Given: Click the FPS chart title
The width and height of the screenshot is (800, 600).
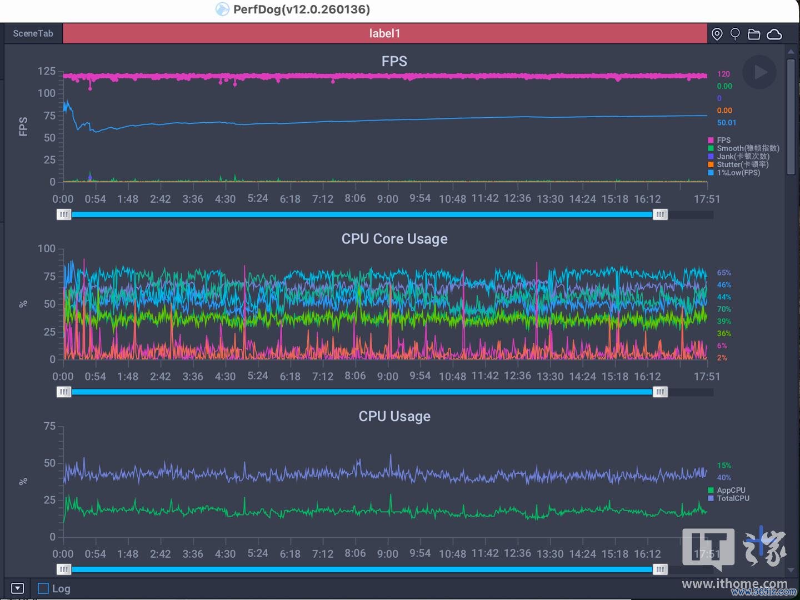Looking at the screenshot, I should (394, 61).
